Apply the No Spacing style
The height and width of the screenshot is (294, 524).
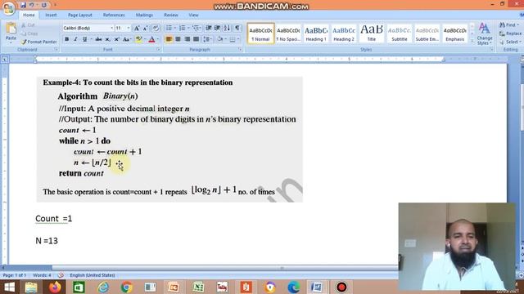click(x=288, y=33)
